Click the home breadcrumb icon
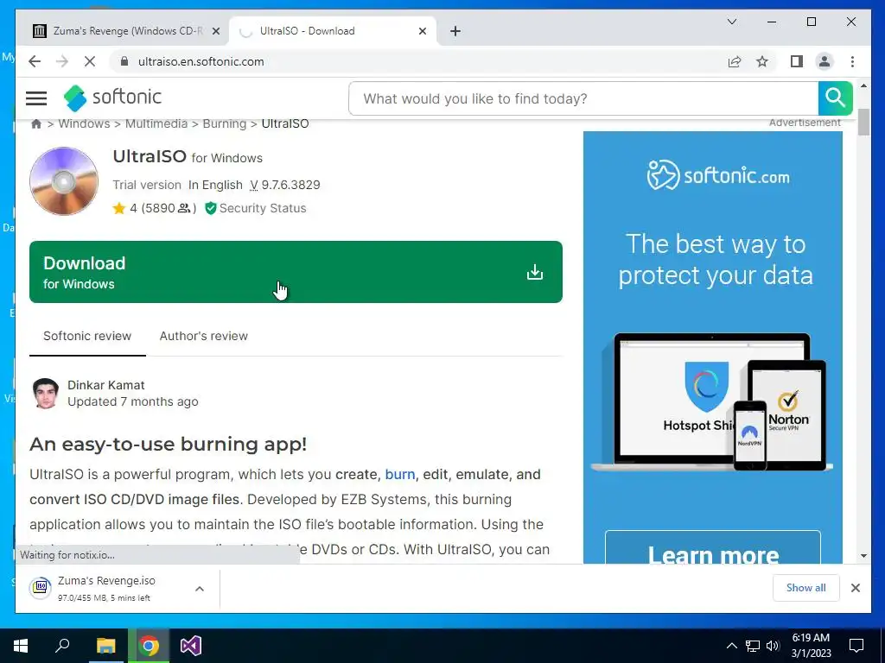This screenshot has height=663, width=885. 36,123
